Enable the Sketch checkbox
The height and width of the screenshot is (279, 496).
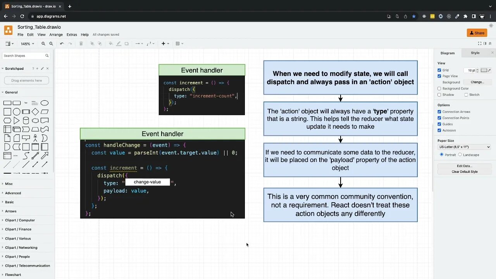466,95
